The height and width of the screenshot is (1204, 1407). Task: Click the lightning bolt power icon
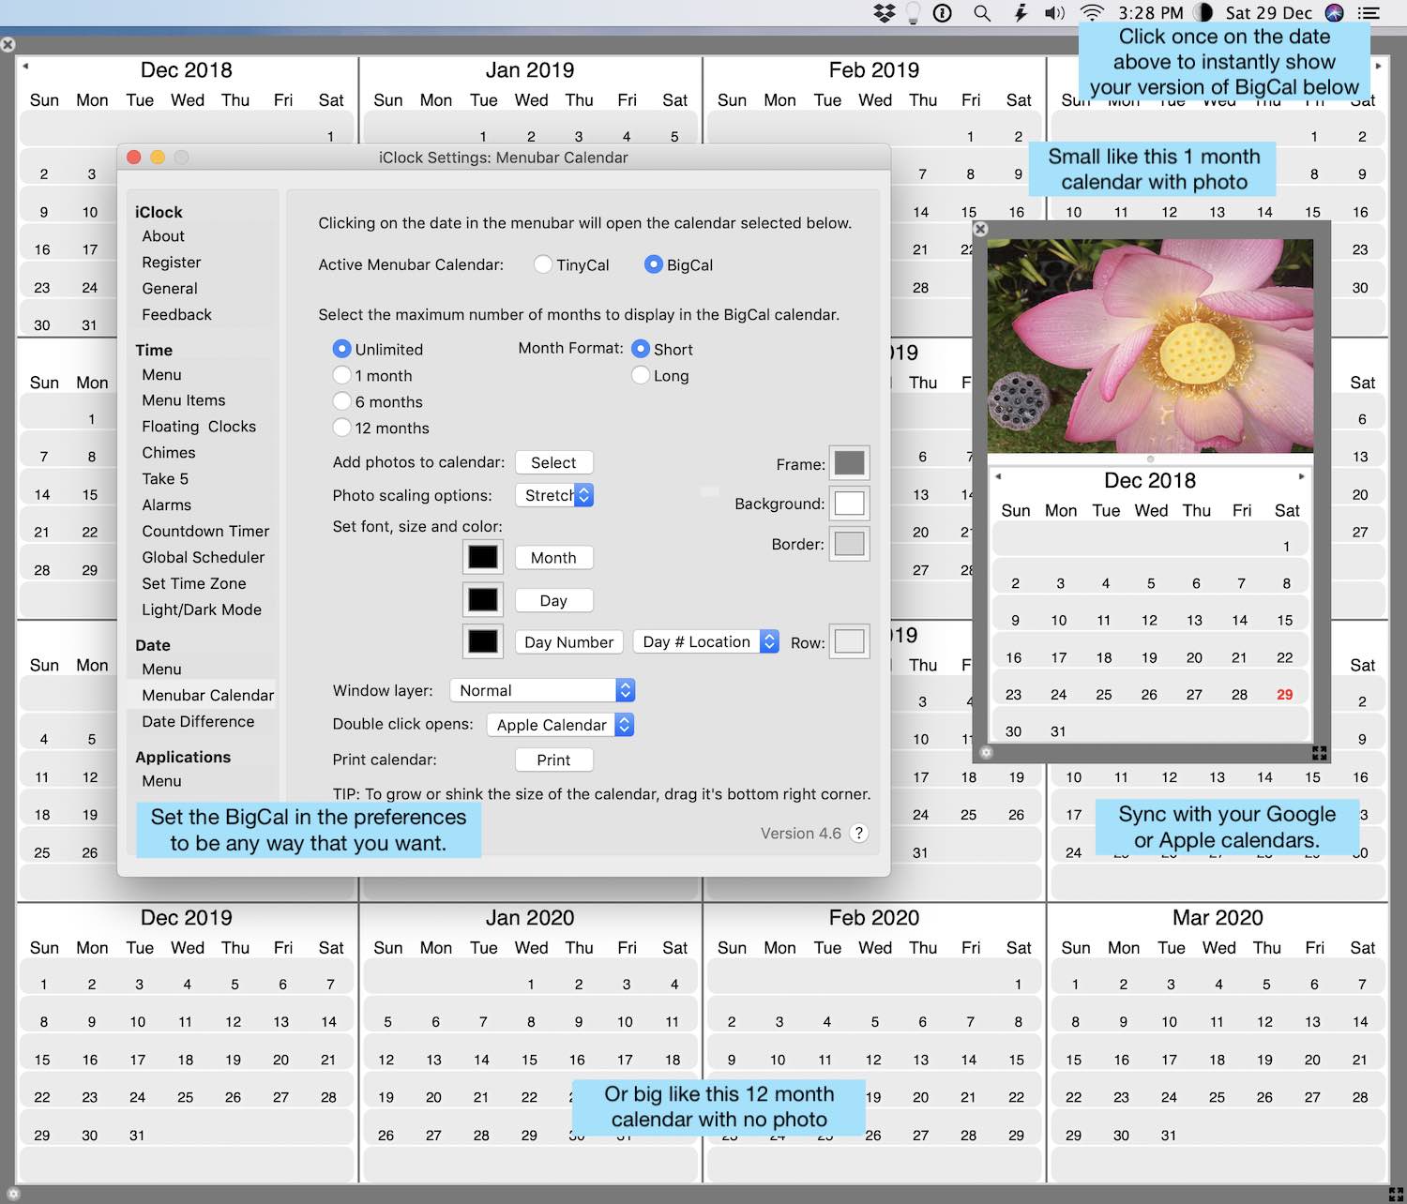1021,13
